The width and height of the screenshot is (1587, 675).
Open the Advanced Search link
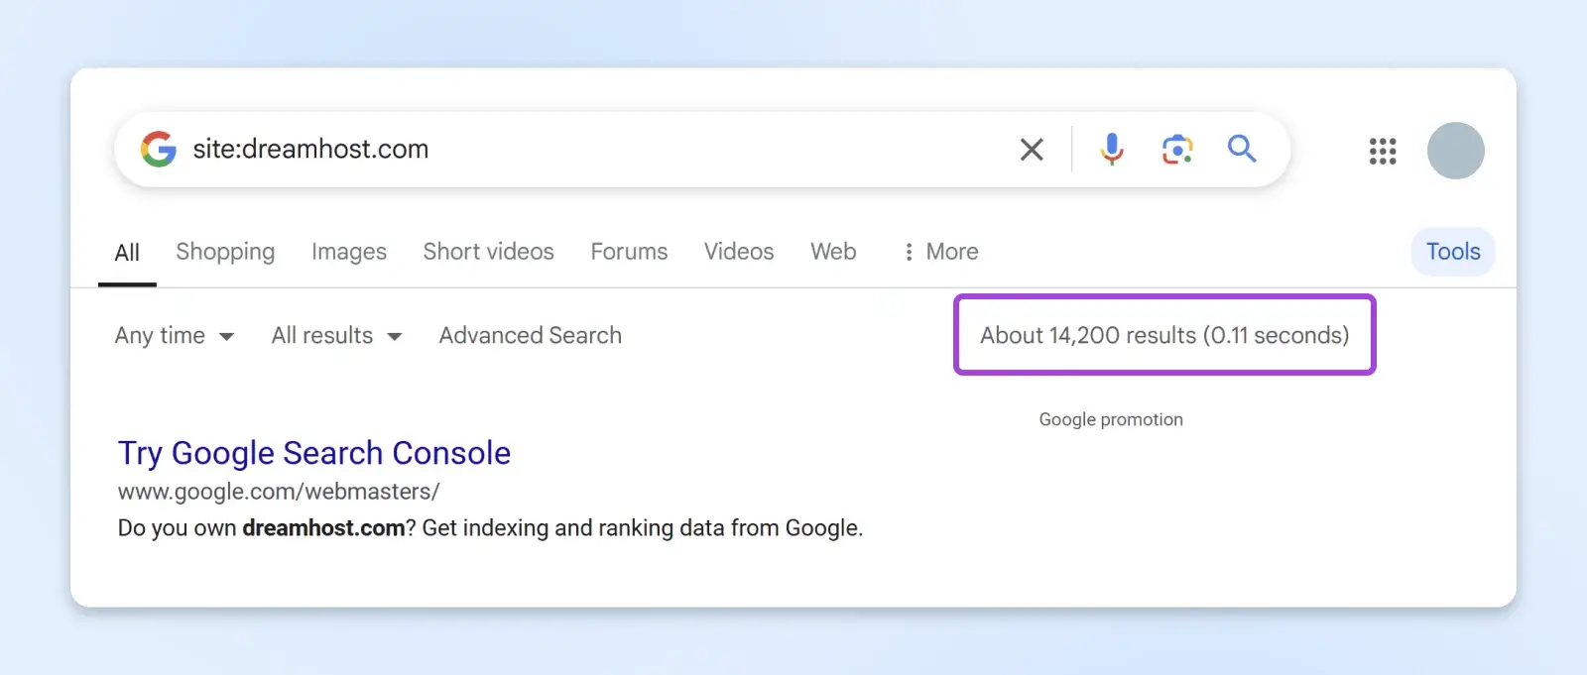[531, 336]
